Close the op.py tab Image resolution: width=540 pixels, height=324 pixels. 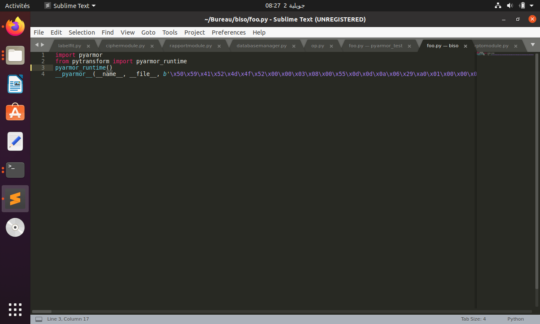(332, 46)
